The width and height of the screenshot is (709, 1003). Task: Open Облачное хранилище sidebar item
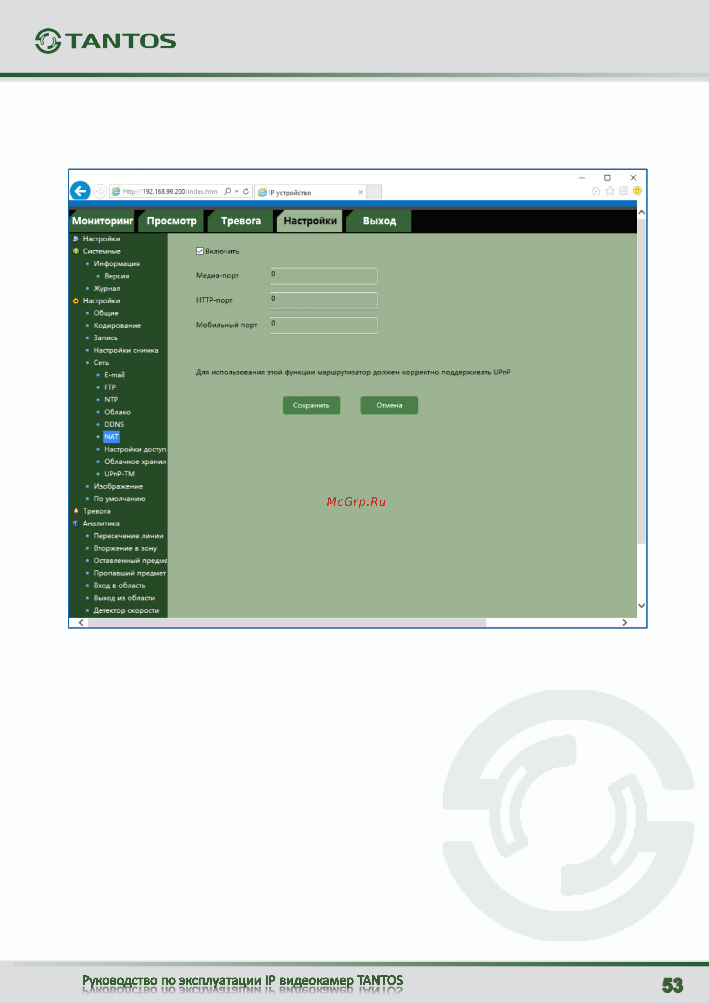click(135, 461)
